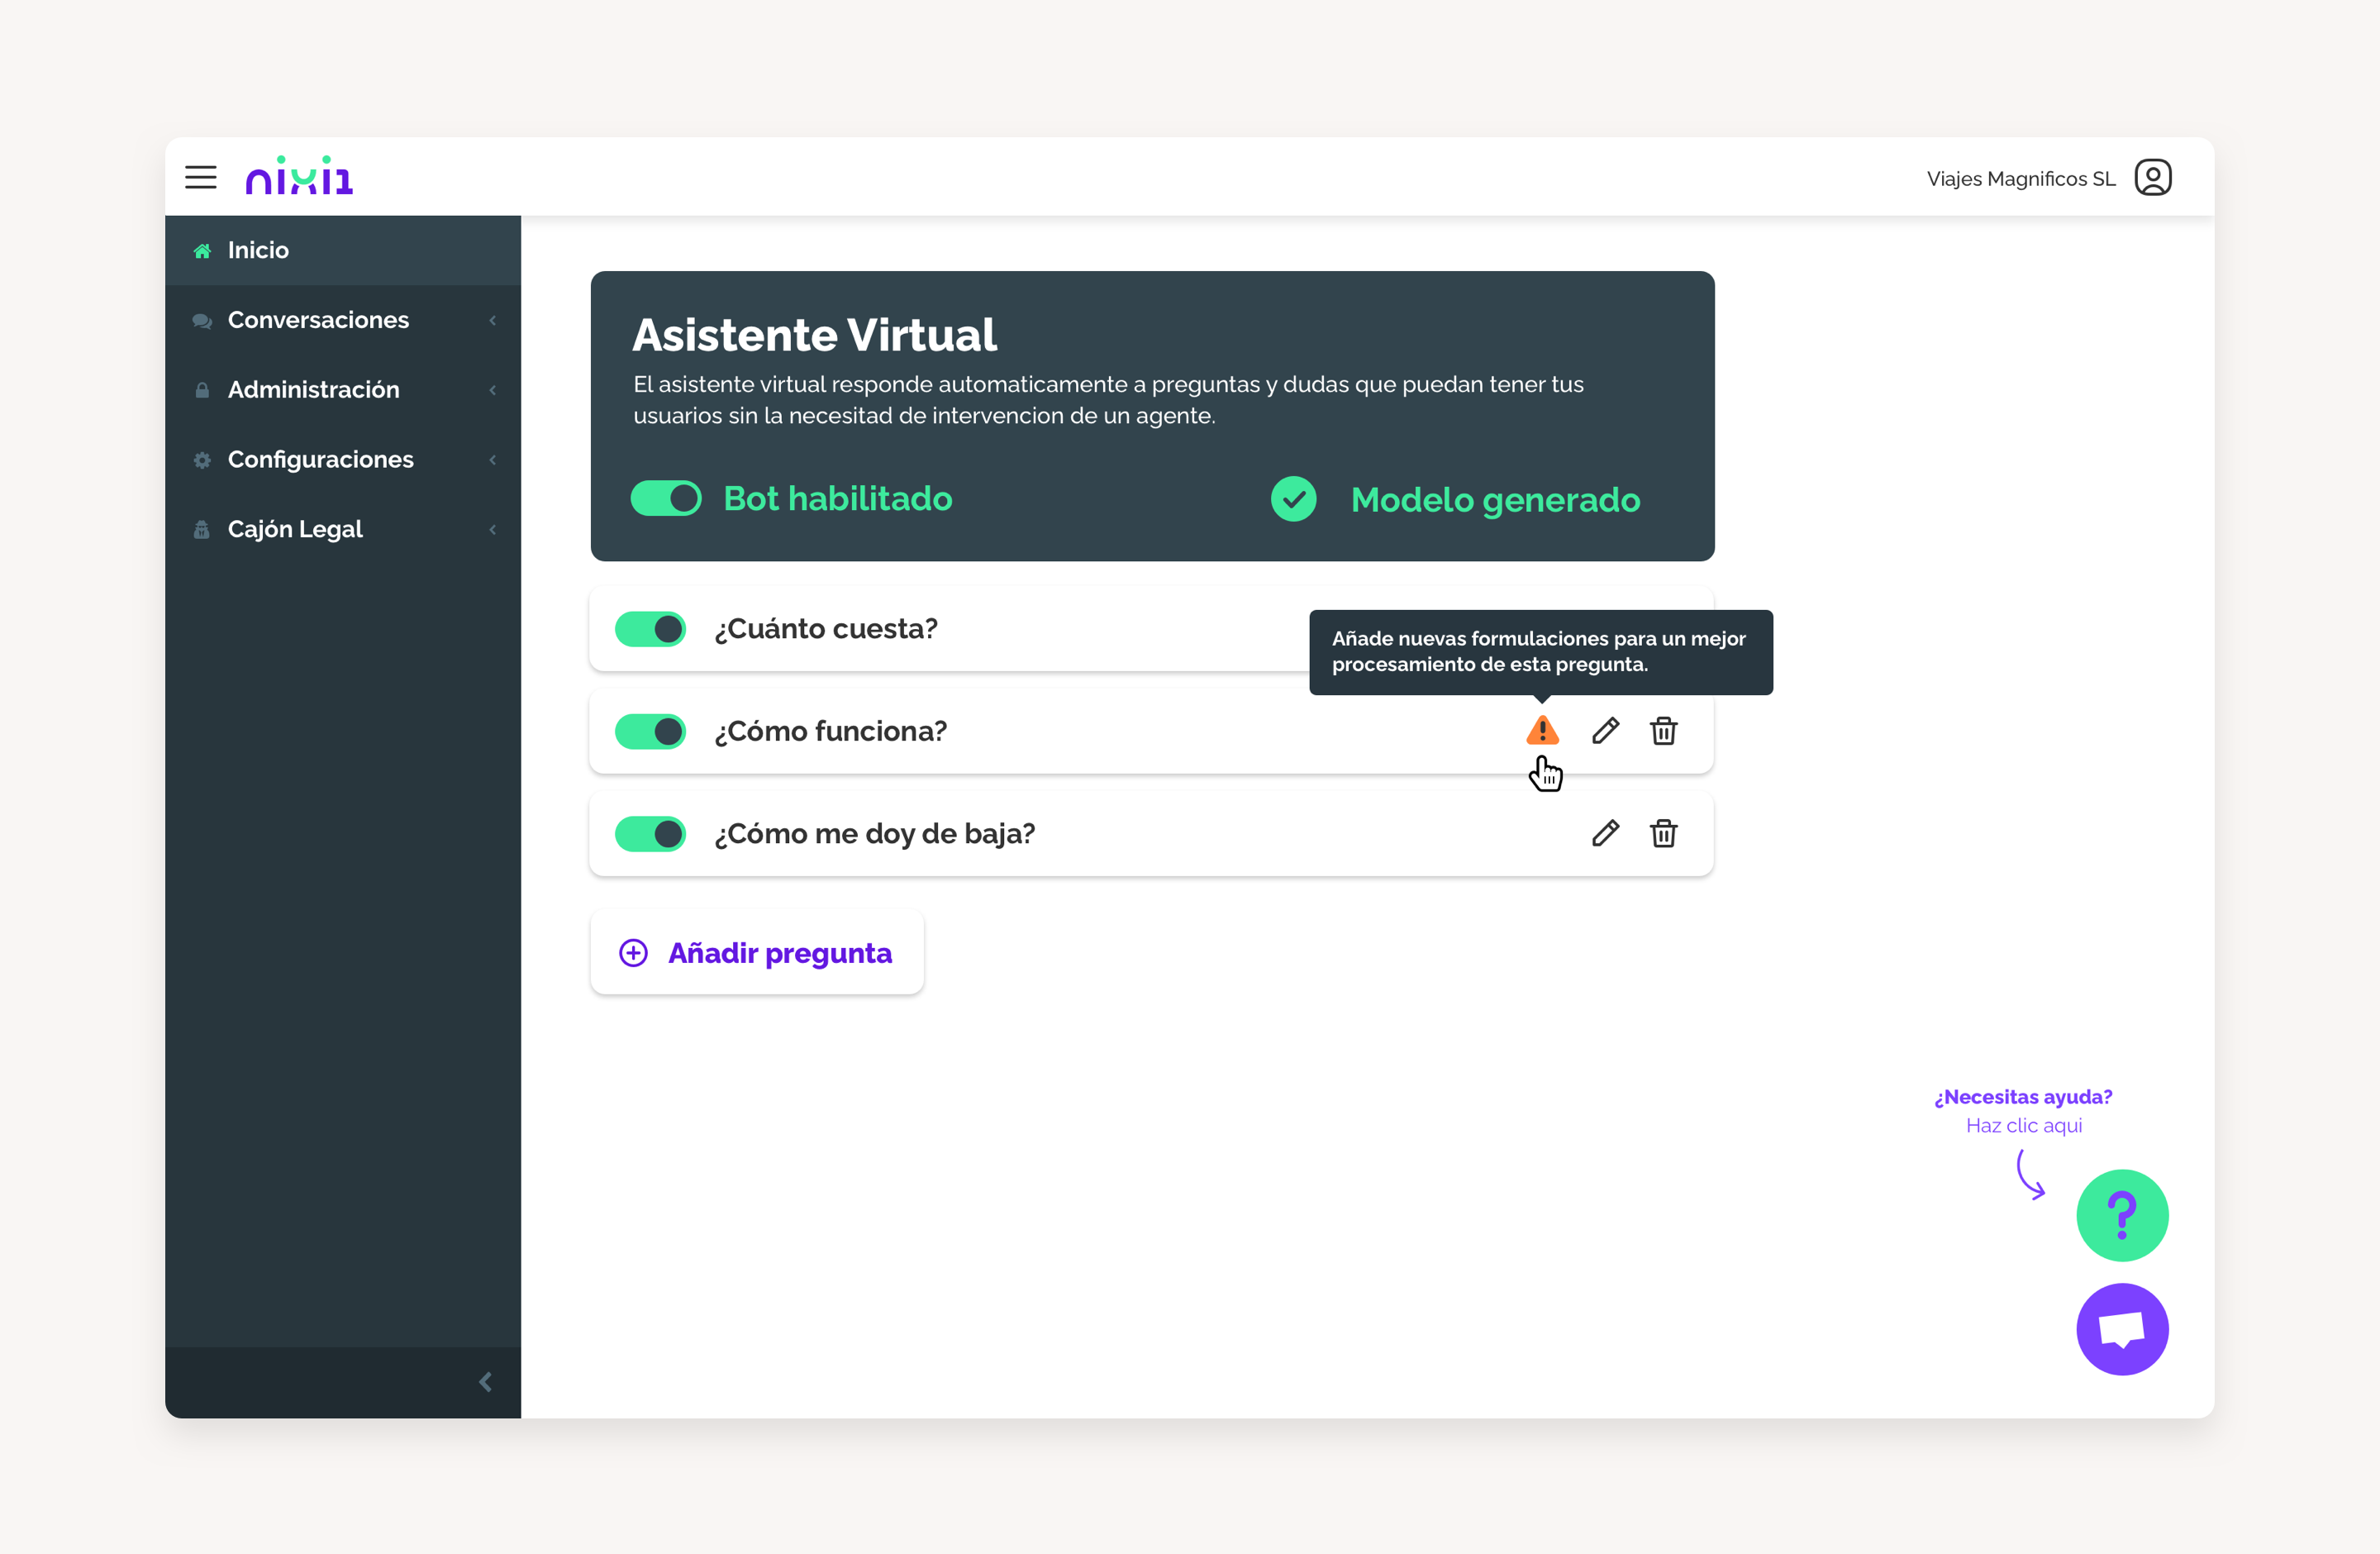
Task: Open the Cajón Legal menu item
Action: tap(295, 529)
